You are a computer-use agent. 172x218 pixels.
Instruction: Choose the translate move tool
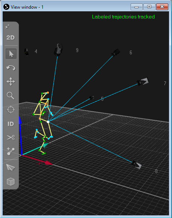(x=11, y=81)
